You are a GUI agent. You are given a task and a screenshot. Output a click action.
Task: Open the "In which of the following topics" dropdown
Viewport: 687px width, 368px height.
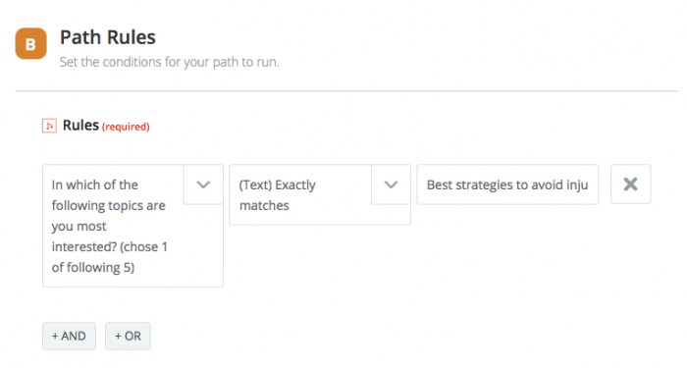pos(132,226)
